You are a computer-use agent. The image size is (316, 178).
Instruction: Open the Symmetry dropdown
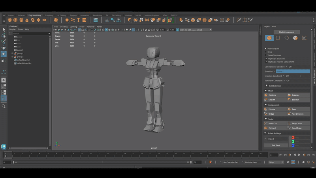293,71
